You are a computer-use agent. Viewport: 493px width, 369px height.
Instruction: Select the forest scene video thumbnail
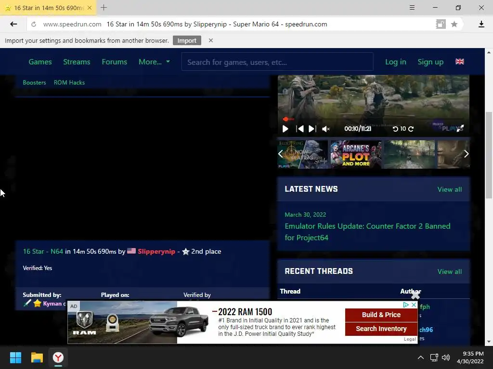click(409, 154)
